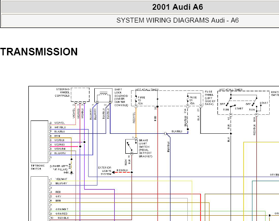This screenshot has width=279, height=221.
Task: Select the 'BRAKE LIGHT SWITCH (PEDAL SUPPORT BRACKET)' label
Action: [146, 148]
